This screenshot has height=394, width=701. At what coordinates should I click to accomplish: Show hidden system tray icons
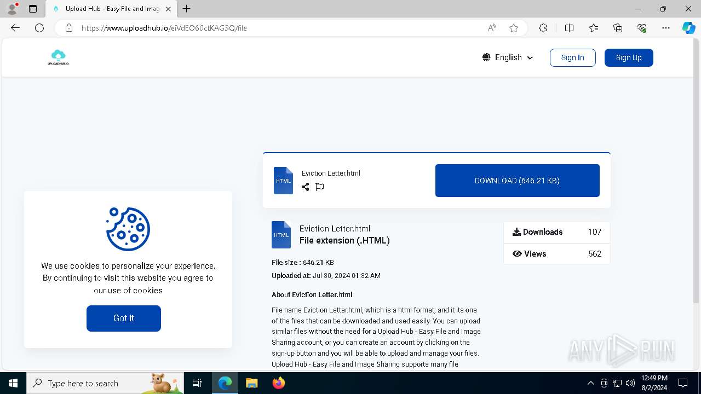coord(590,383)
